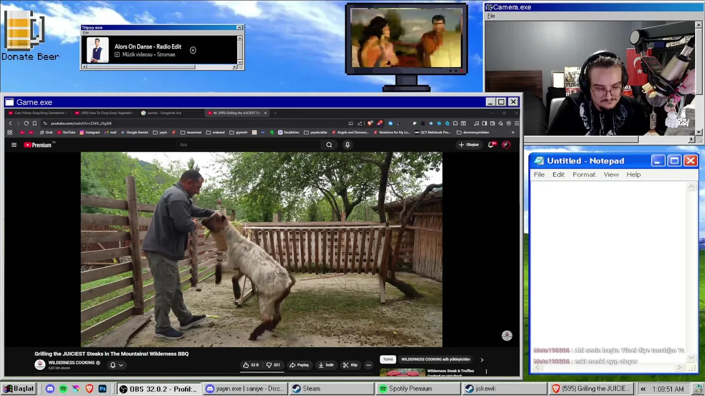Open Notepad File menu
Image resolution: width=705 pixels, height=396 pixels.
[x=539, y=174]
